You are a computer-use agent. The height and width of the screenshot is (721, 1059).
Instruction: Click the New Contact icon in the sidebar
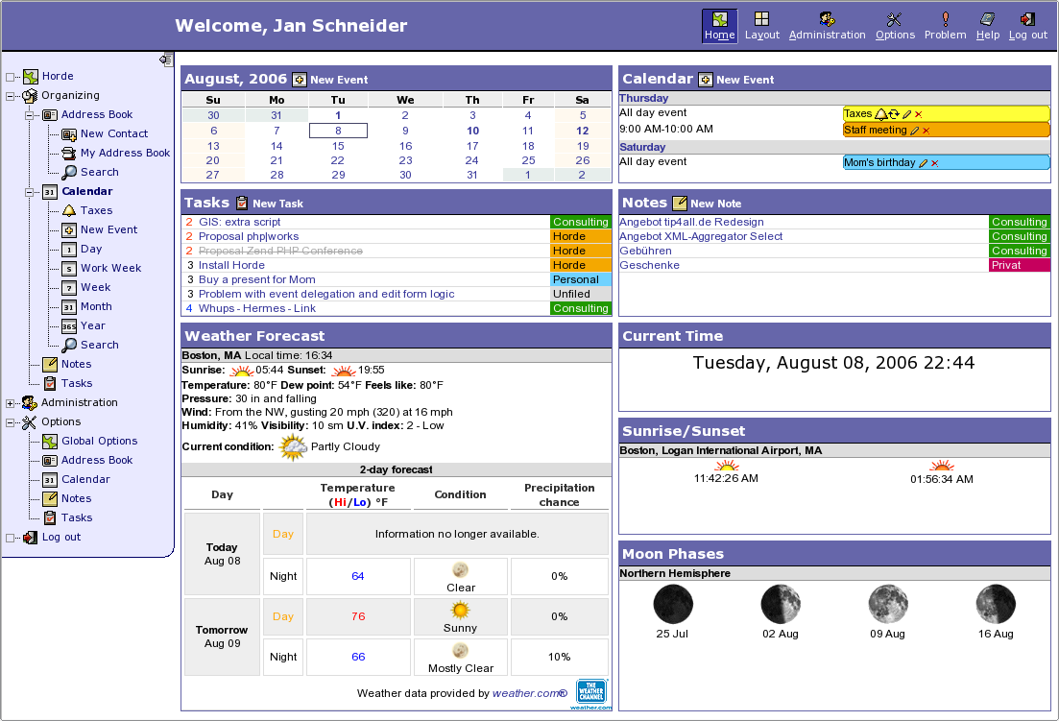coord(114,133)
